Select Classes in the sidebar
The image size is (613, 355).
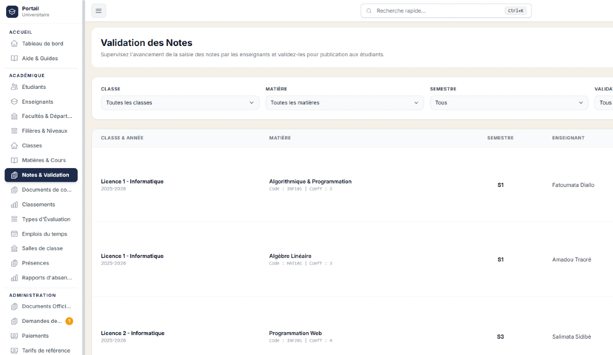tap(41, 146)
